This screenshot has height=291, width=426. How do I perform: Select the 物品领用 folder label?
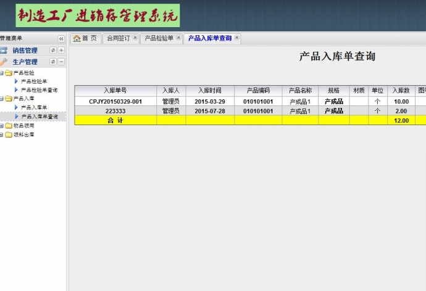pos(23,126)
